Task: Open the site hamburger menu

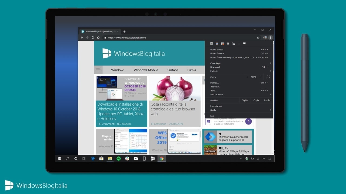Action: click(98, 70)
